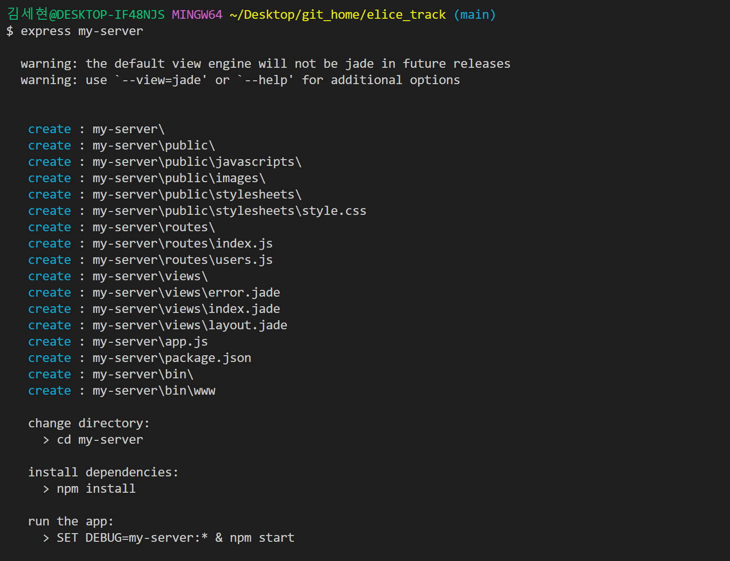This screenshot has width=730, height=561.
Task: Click the prompt path '~/Desktop/git_home/elice_track'
Action: (x=338, y=15)
